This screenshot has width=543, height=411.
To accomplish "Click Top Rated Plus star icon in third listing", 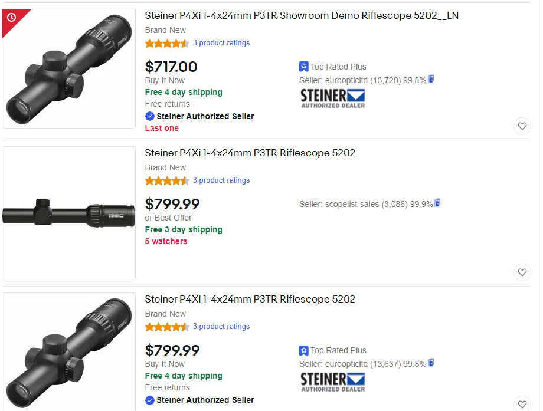I will [x=303, y=350].
